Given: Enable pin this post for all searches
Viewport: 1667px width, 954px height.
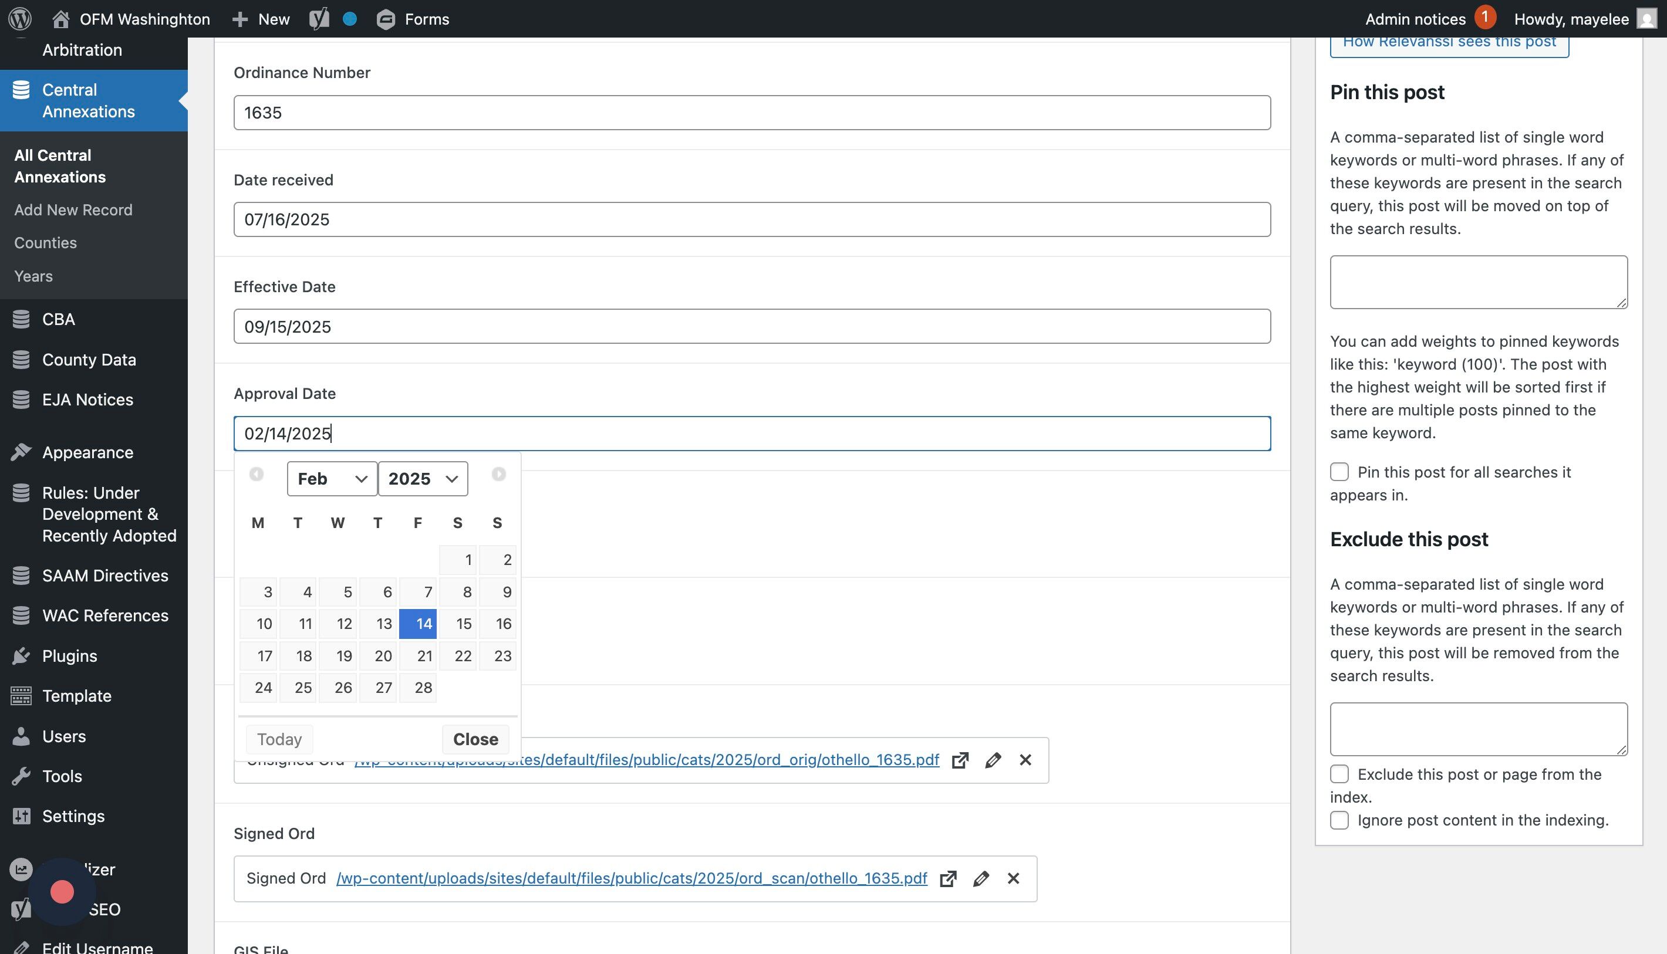Looking at the screenshot, I should (1339, 472).
